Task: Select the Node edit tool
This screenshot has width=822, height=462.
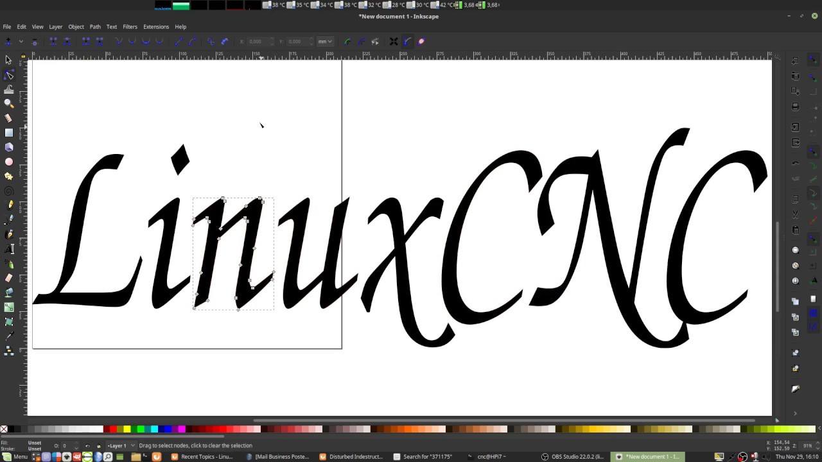Action: [8, 75]
